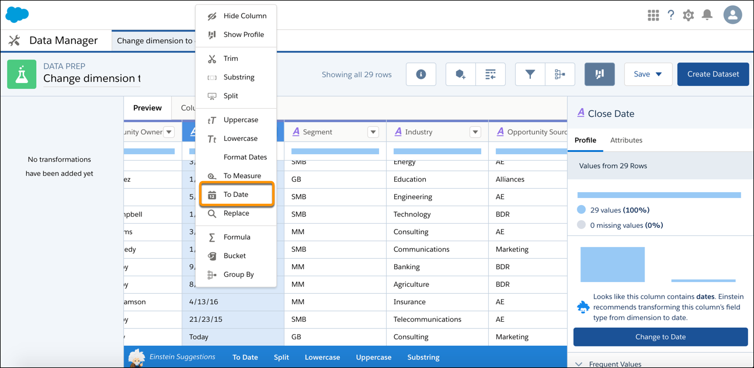Click the 21/23/15 date cell

(x=233, y=320)
